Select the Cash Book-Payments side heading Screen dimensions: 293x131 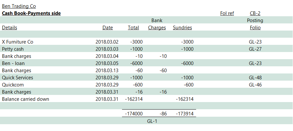coord(31,13)
